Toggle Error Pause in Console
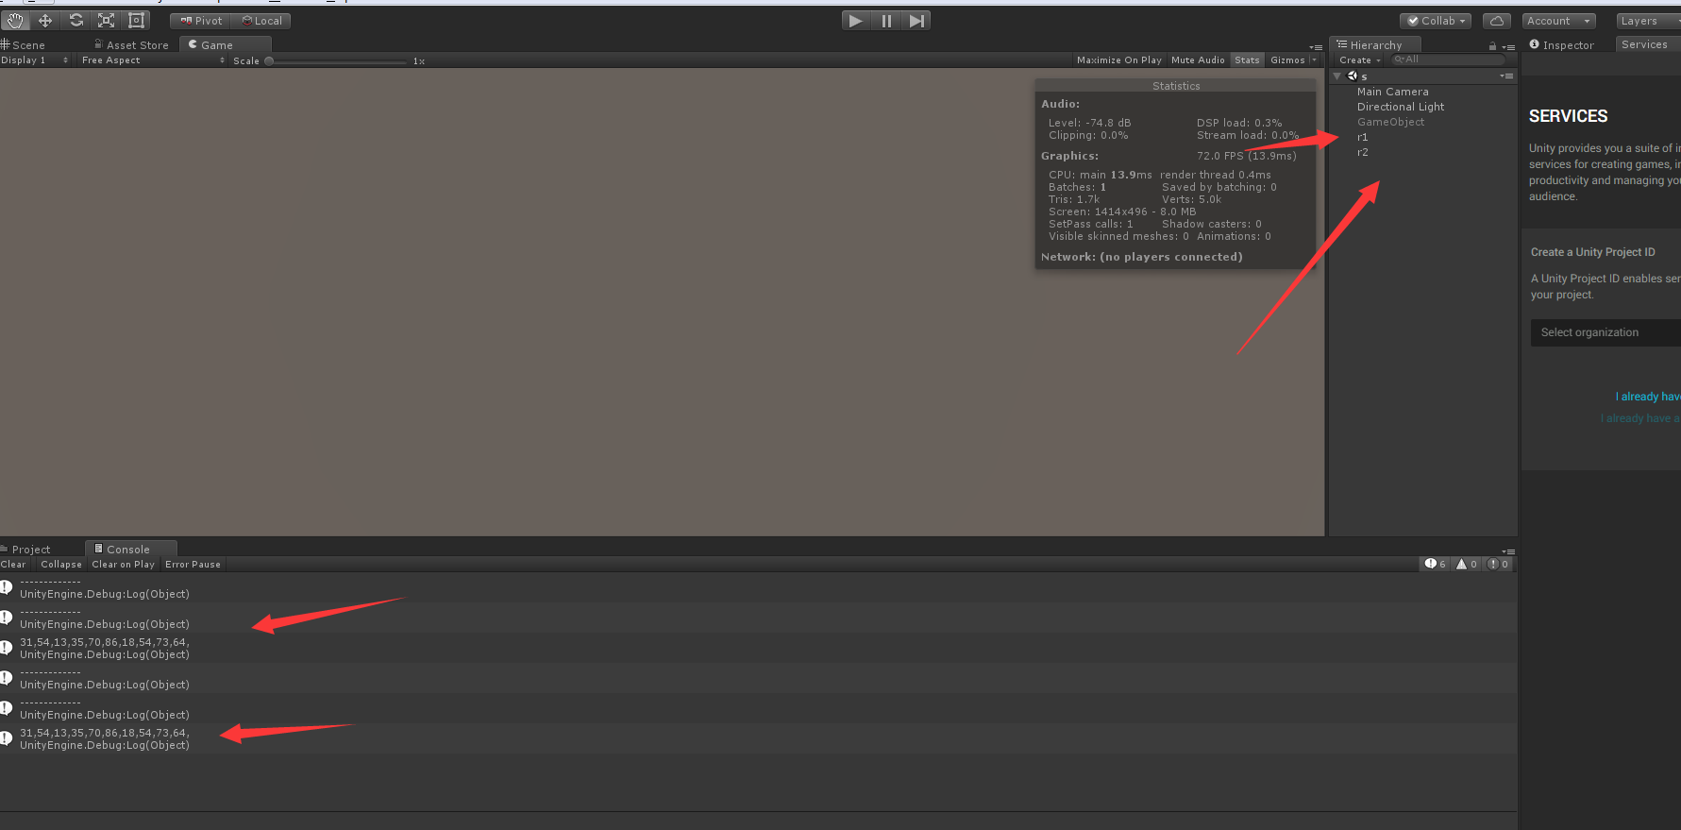Image resolution: width=1681 pixels, height=830 pixels. [x=193, y=565]
